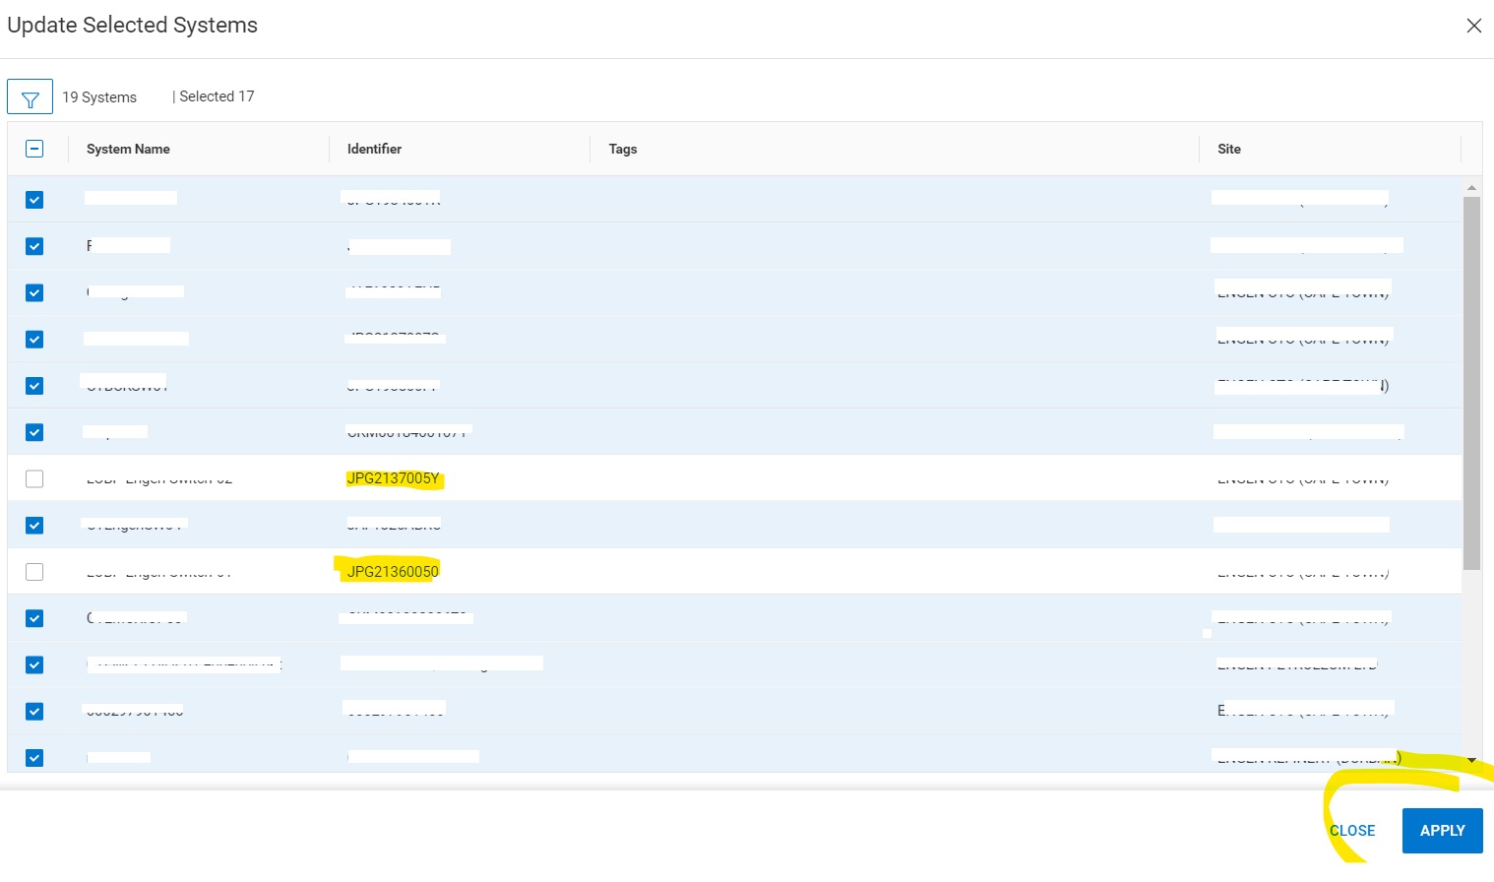The image size is (1494, 882).
Task: Click the Site column header
Action: pyautogui.click(x=1229, y=149)
